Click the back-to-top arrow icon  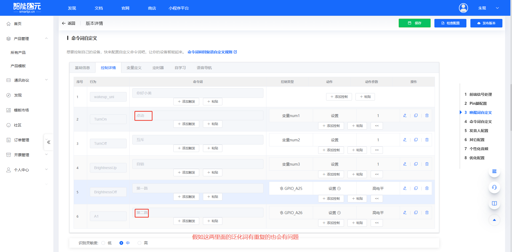[494, 220]
